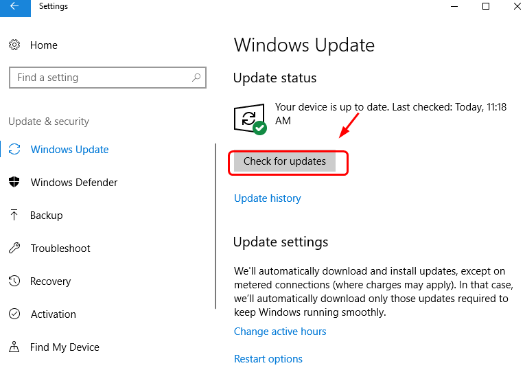Click the Home gear icon
Screen dimensions: 525x370
[14, 45]
